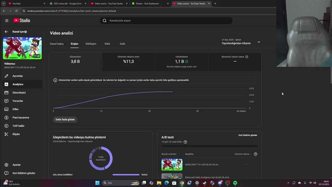The height and width of the screenshot is (187, 332).
Task: Click the browser back arrow
Action: point(4,11)
